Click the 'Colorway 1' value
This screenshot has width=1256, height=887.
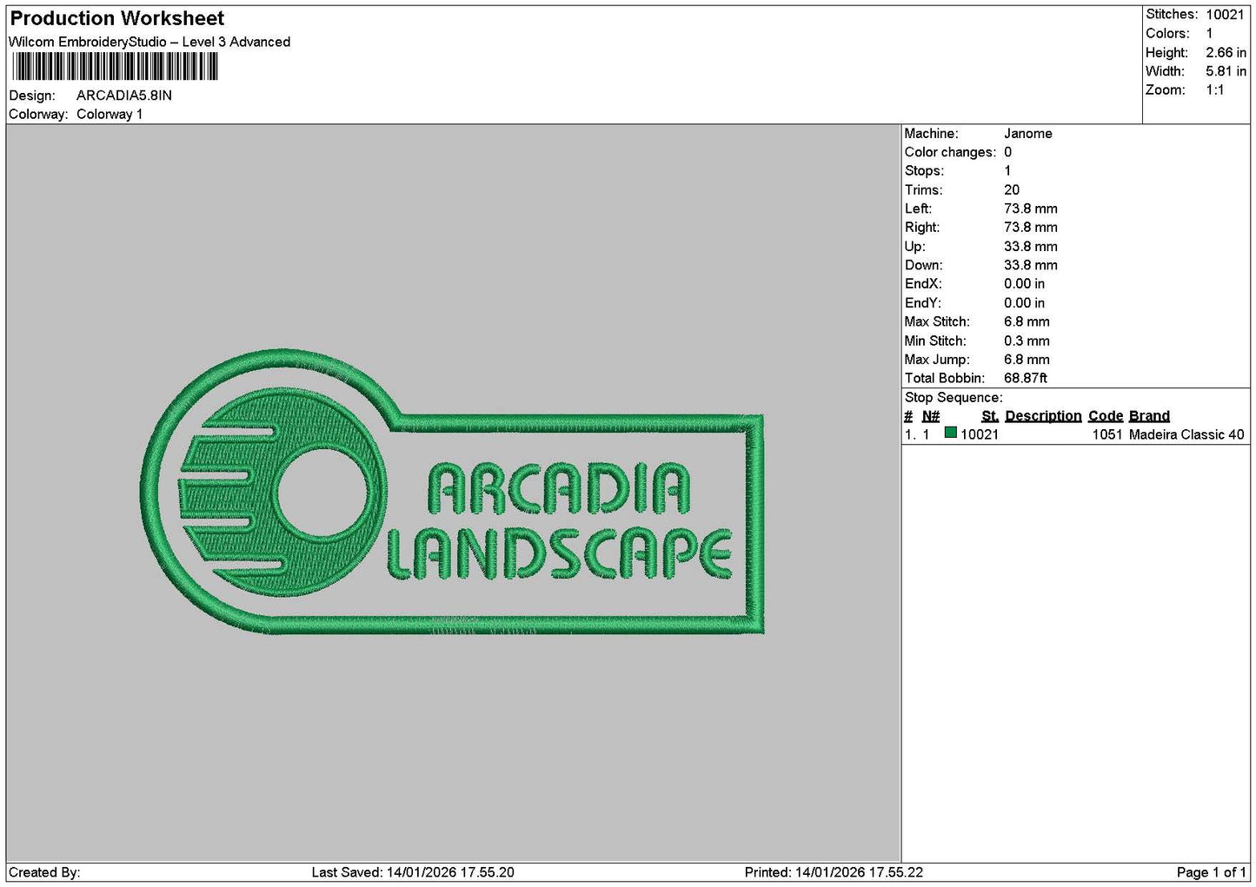110,114
